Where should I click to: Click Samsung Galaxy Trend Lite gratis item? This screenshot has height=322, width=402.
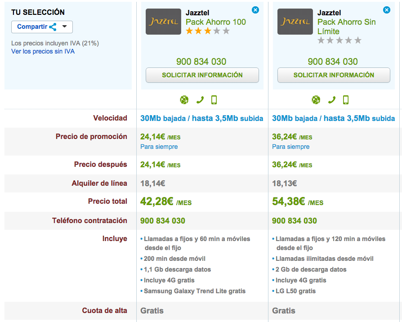pyautogui.click(x=195, y=291)
